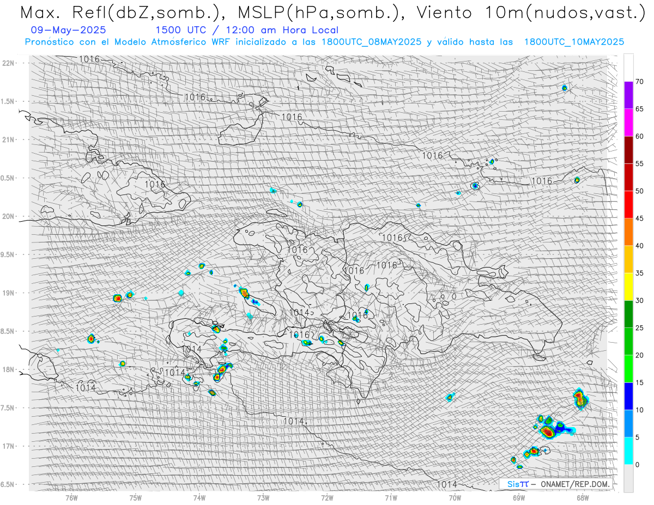Click the "71W" longitude axis label

click(391, 498)
